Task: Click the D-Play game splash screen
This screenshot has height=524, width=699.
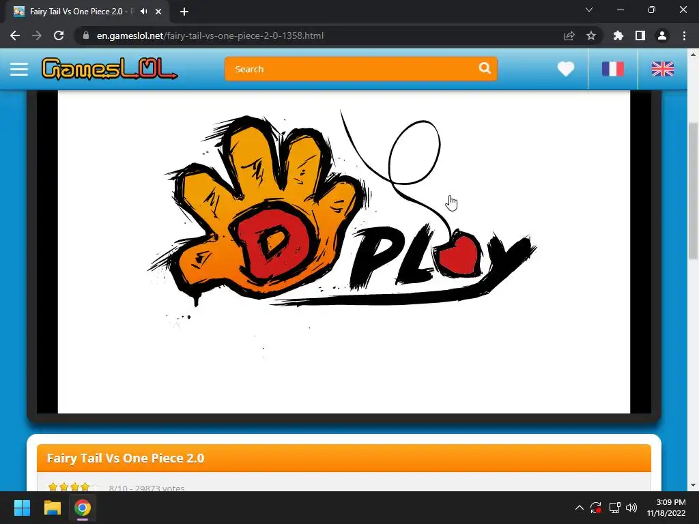Action: (x=344, y=252)
